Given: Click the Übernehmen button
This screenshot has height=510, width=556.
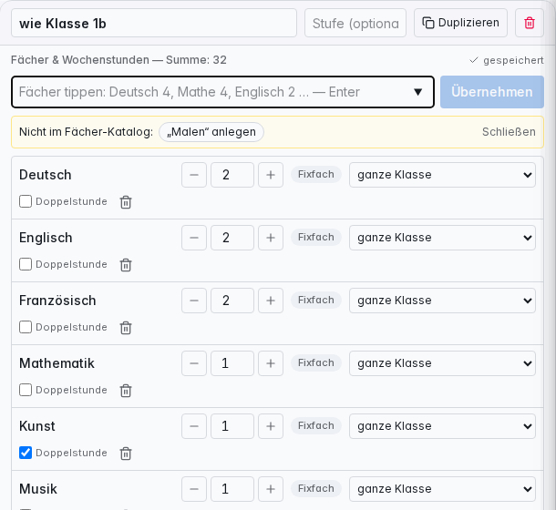Looking at the screenshot, I should coord(492,92).
